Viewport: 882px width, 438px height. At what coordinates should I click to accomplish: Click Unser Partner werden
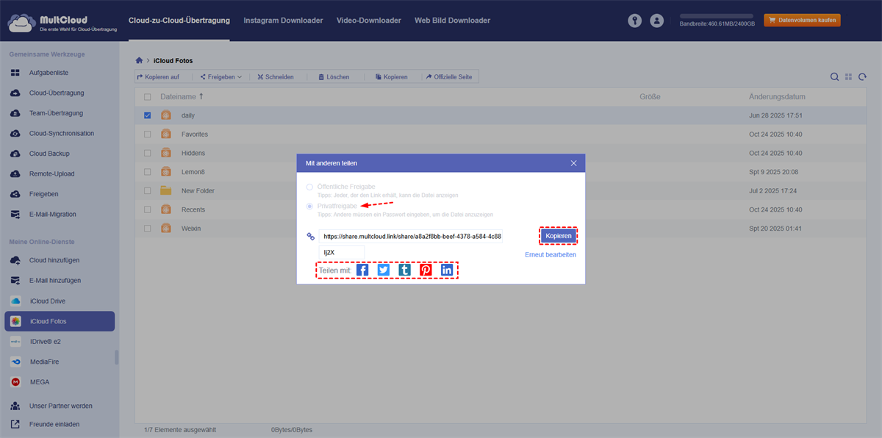click(x=60, y=406)
